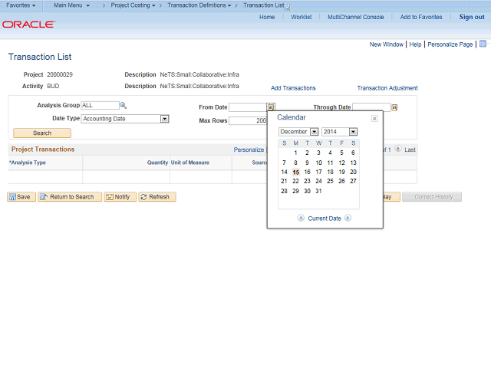
Task: Click next row arrow beside Last
Action: coord(397,149)
